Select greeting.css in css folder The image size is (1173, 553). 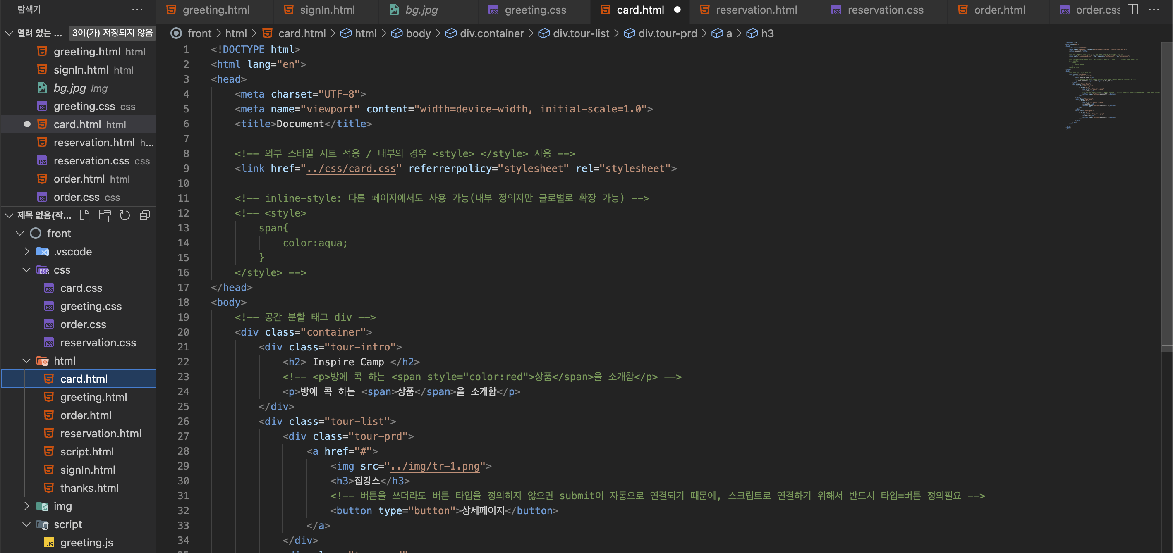pyautogui.click(x=78, y=306)
